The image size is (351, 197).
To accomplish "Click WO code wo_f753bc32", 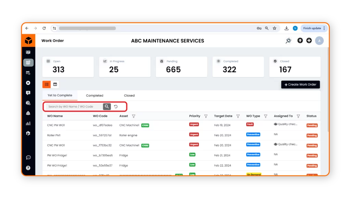I will pyautogui.click(x=102, y=145).
